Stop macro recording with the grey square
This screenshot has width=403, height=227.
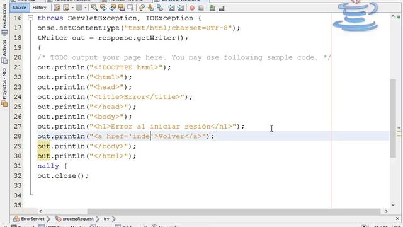[201, 8]
